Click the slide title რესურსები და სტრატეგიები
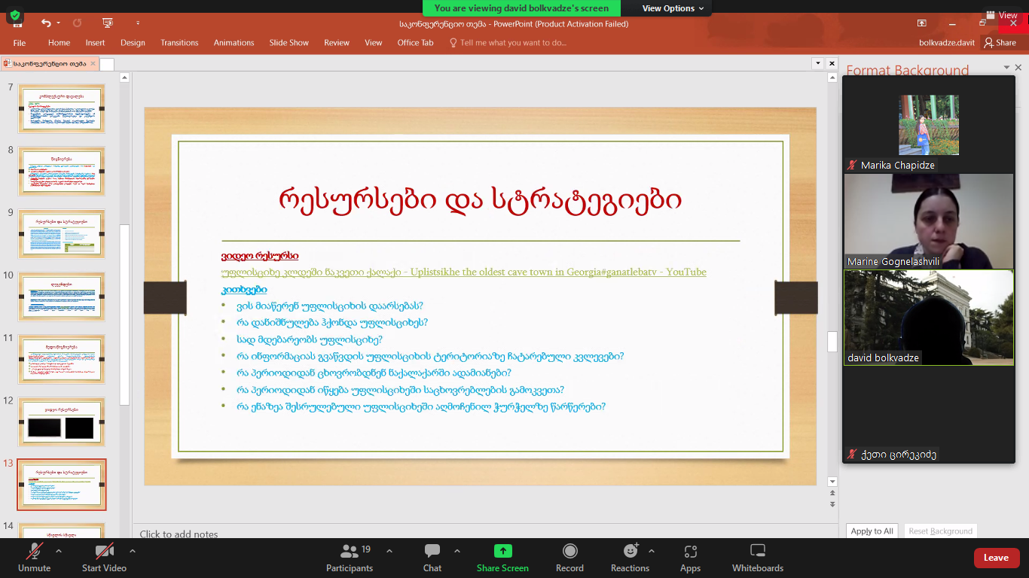 (481, 199)
